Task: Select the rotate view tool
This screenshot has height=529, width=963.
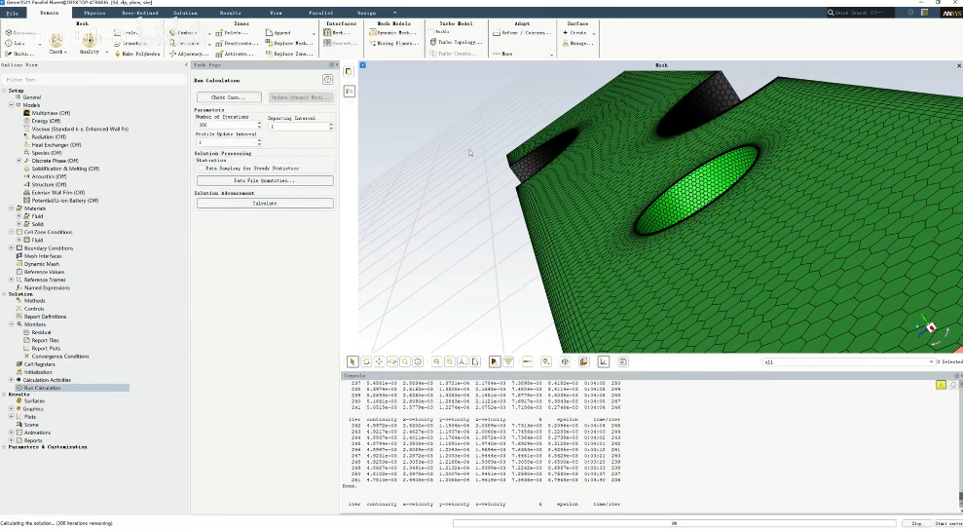Action: click(x=366, y=361)
